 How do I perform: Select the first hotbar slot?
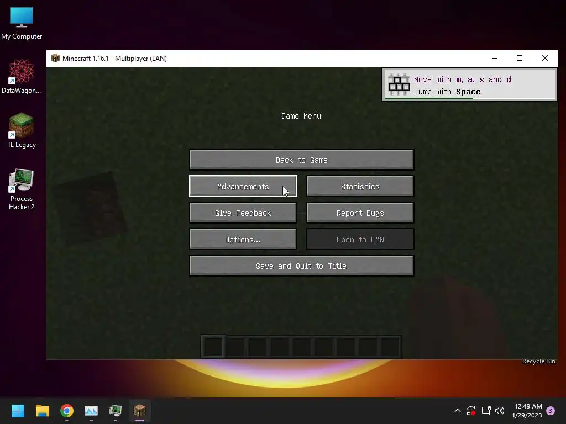point(213,347)
